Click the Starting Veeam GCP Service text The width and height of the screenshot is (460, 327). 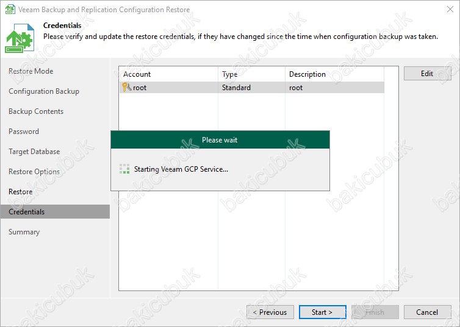(181, 169)
